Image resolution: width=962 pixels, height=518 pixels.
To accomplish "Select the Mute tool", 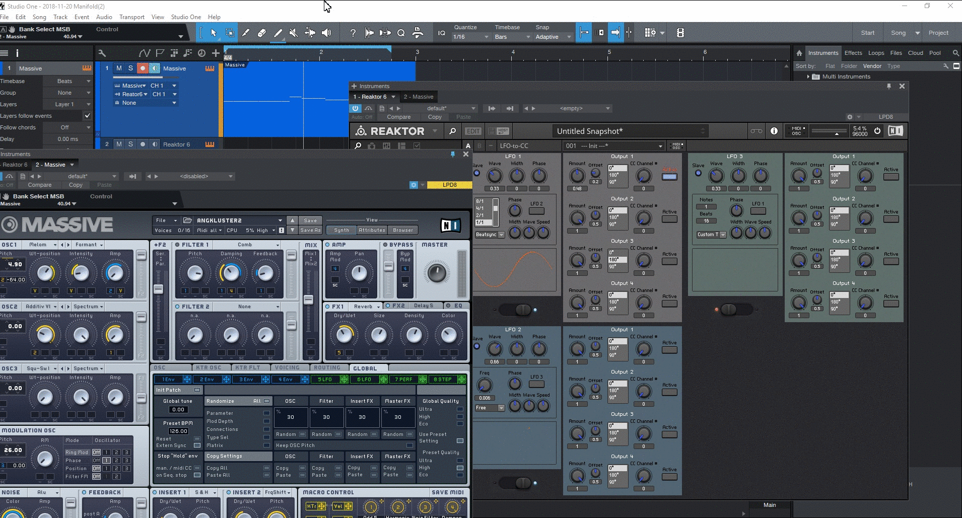I will click(x=294, y=33).
